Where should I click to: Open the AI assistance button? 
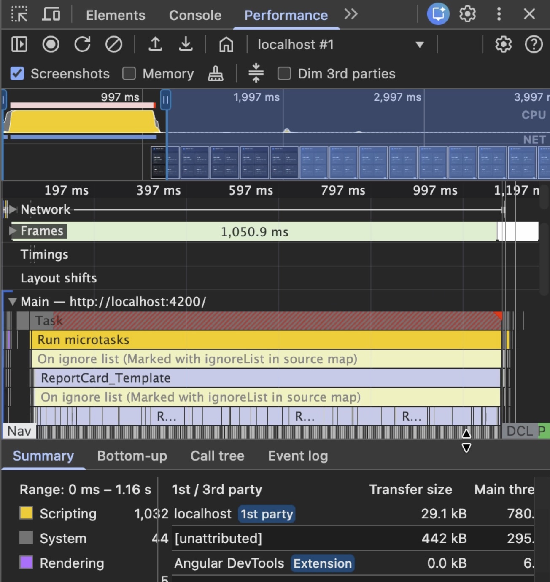(x=438, y=14)
